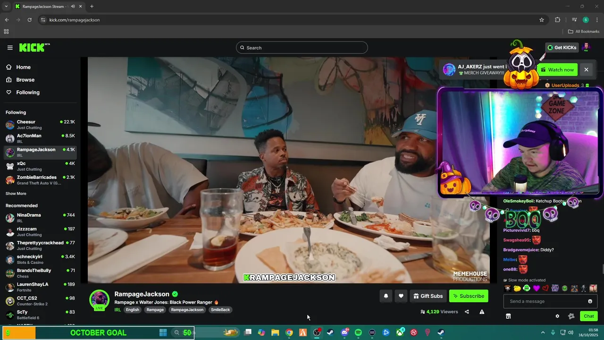
Task: Click the green Chat send button
Action: [x=589, y=316]
